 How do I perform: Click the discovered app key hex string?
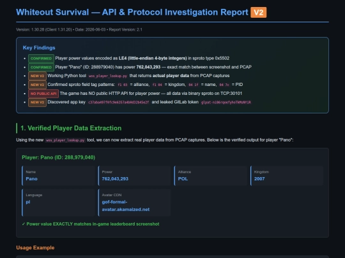[118, 102]
